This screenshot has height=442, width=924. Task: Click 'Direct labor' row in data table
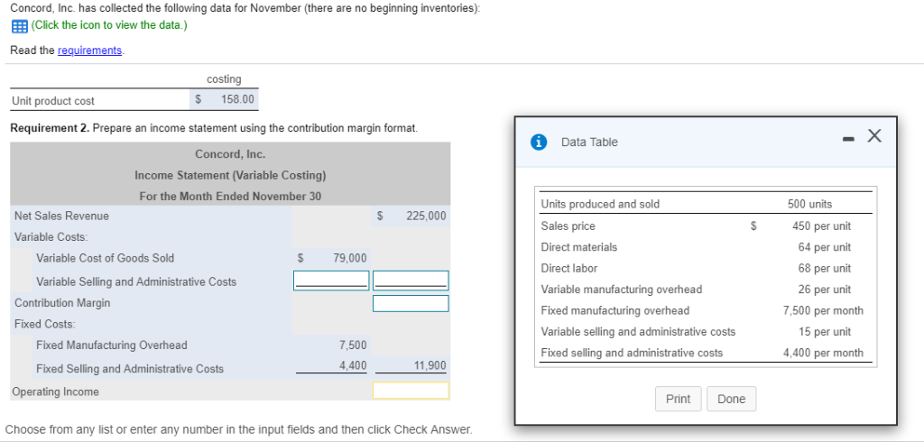pyautogui.click(x=568, y=268)
